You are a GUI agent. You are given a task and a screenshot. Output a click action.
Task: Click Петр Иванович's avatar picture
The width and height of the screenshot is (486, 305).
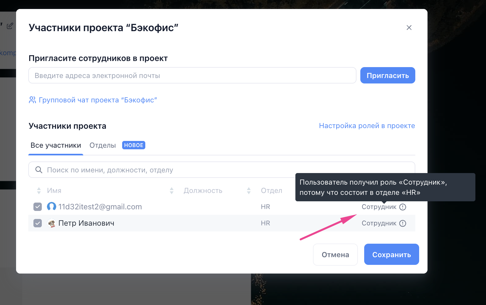tap(51, 223)
